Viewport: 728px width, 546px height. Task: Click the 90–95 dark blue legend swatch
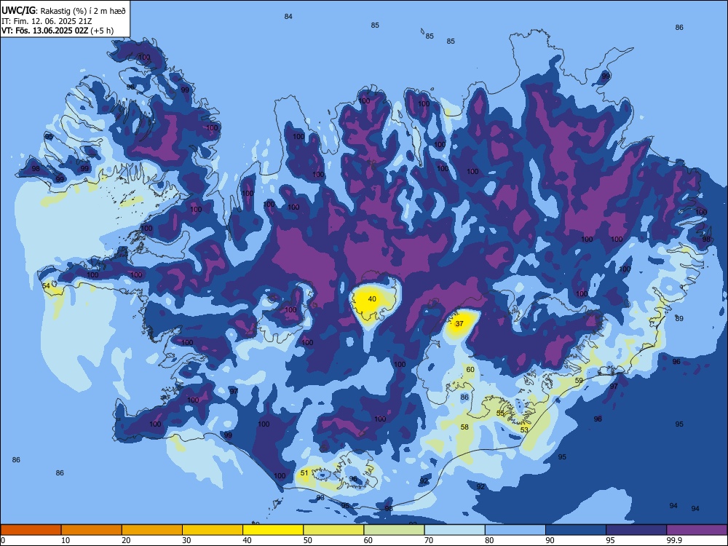[x=576, y=530]
